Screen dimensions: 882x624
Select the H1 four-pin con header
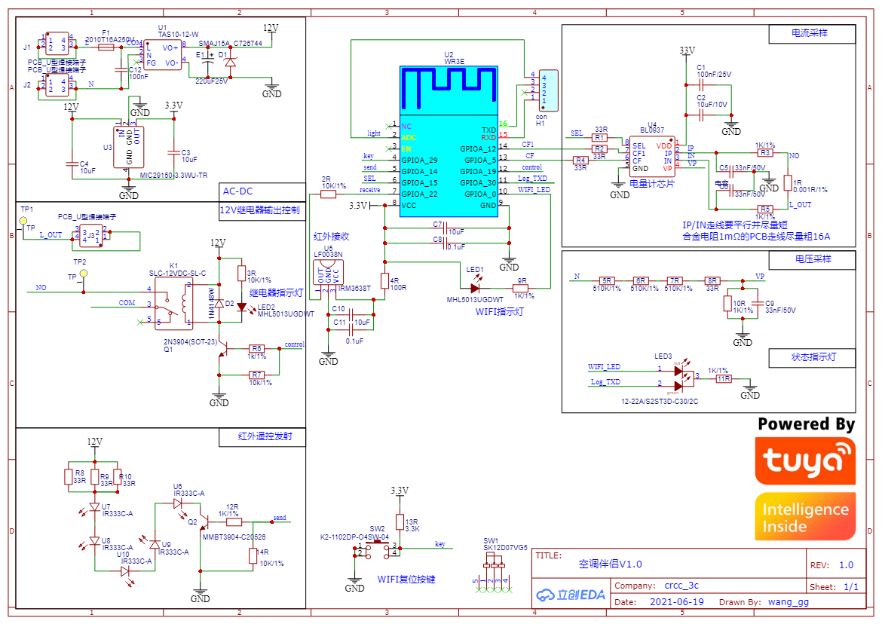tap(548, 90)
